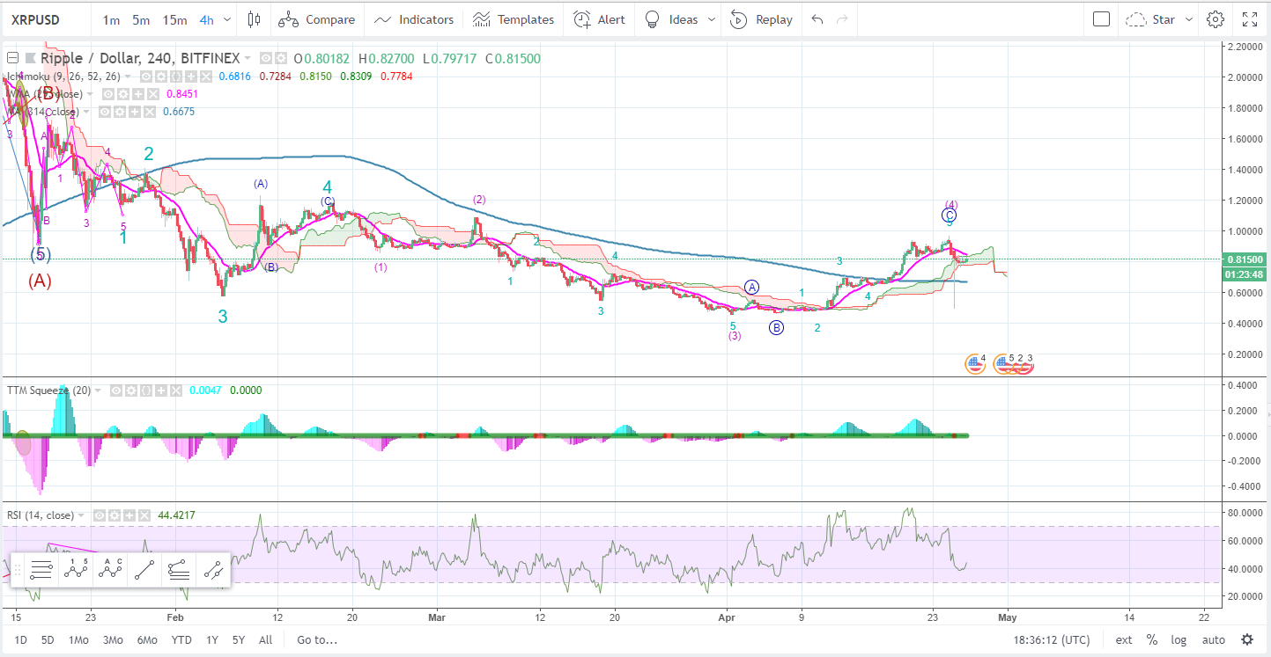Expand the TTM Squeeze dropdown arrow

point(99,390)
